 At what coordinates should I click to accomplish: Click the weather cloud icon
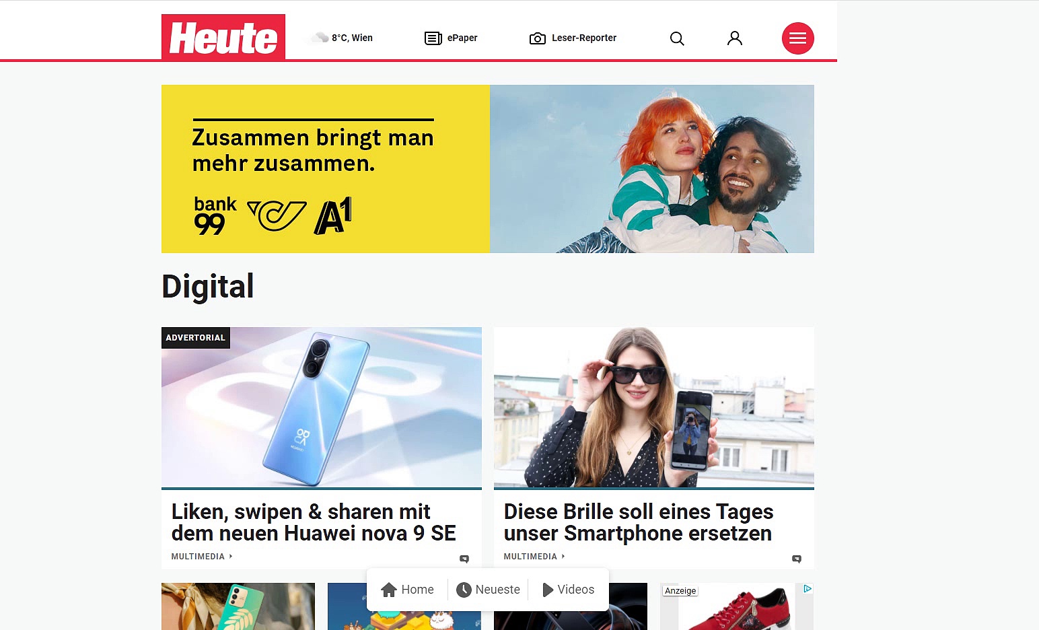click(320, 37)
